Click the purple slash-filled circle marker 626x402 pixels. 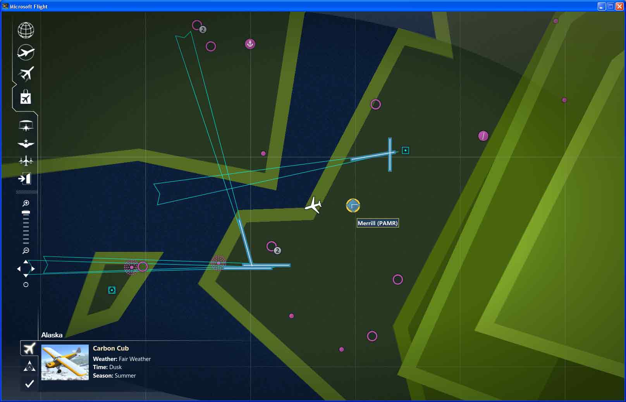pyautogui.click(x=483, y=136)
